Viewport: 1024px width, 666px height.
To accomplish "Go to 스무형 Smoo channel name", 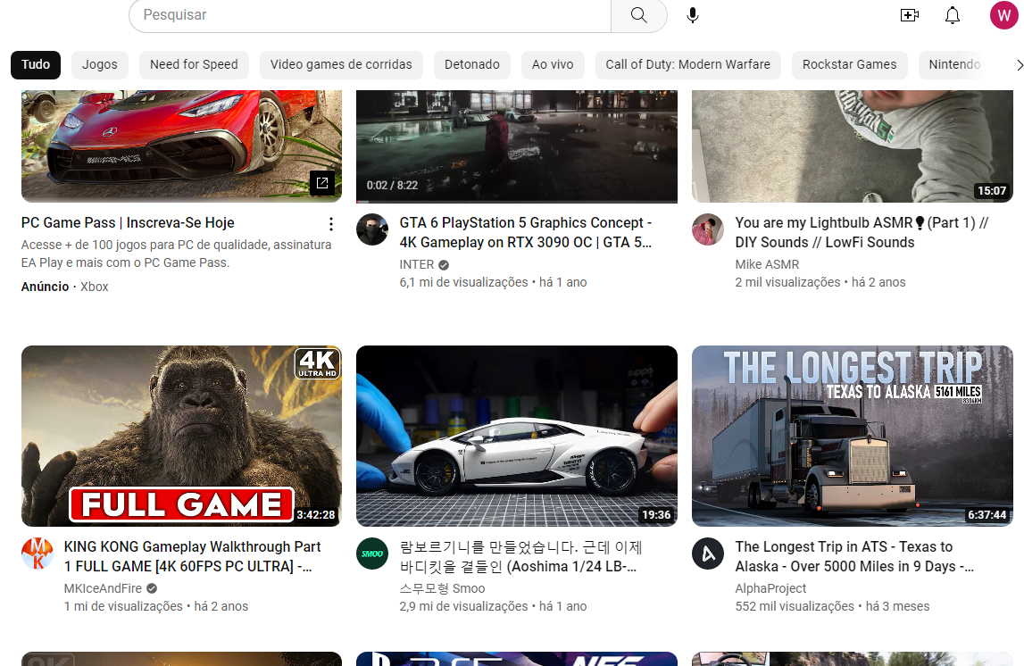I will coord(442,588).
